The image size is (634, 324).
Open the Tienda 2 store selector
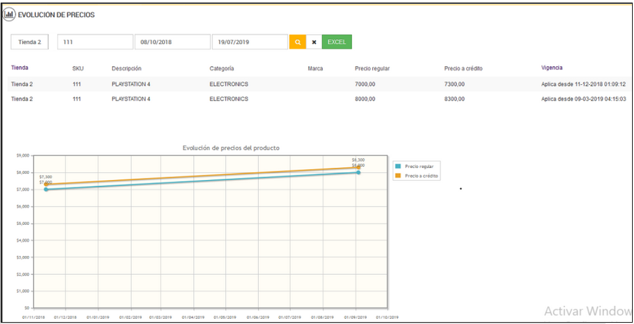click(30, 42)
